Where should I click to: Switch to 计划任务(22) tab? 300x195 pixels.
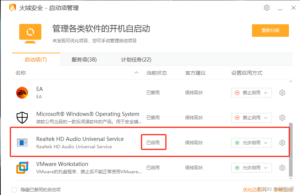(x=136, y=60)
